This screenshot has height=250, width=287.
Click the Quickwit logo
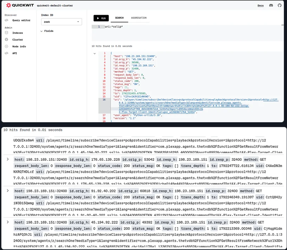(x=20, y=5)
